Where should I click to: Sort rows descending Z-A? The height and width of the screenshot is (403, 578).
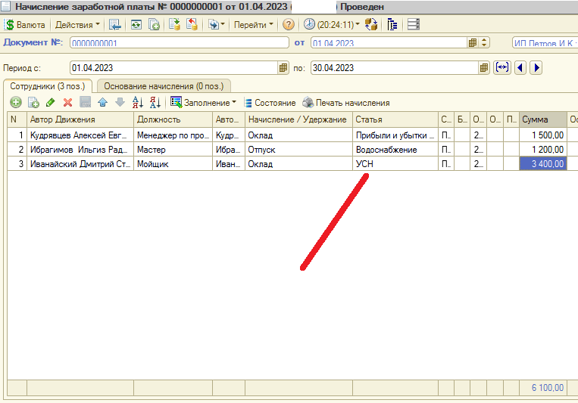pos(155,103)
